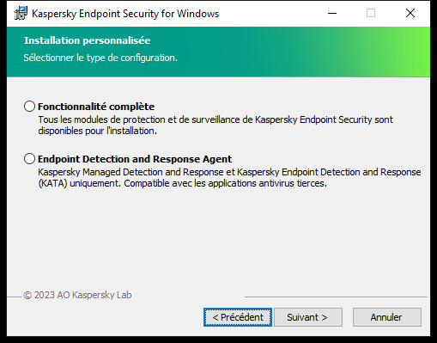The height and width of the screenshot is (343, 437).
Task: Continue with the Suivant button
Action: pyautogui.click(x=308, y=317)
